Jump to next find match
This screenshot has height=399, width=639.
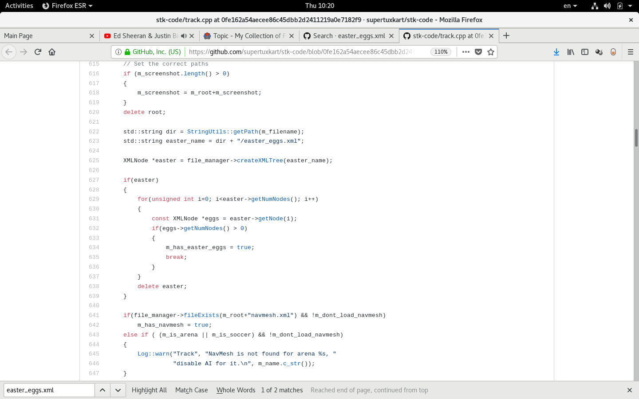[x=118, y=390]
